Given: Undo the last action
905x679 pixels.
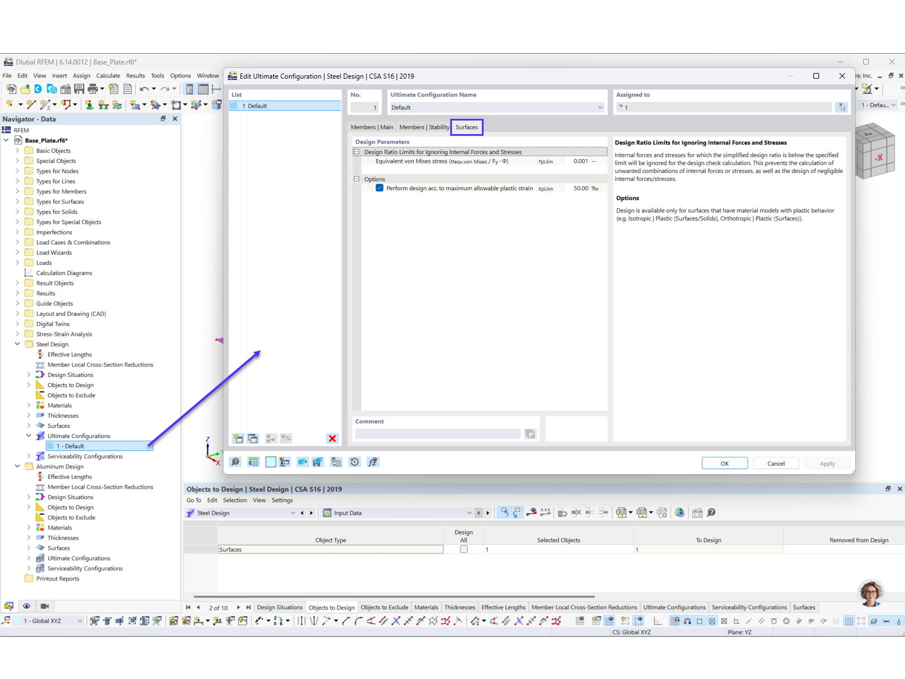Looking at the screenshot, I should coord(144,89).
